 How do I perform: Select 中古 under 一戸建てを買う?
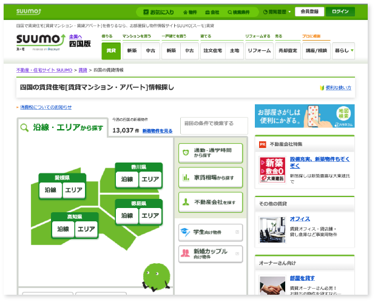point(189,51)
